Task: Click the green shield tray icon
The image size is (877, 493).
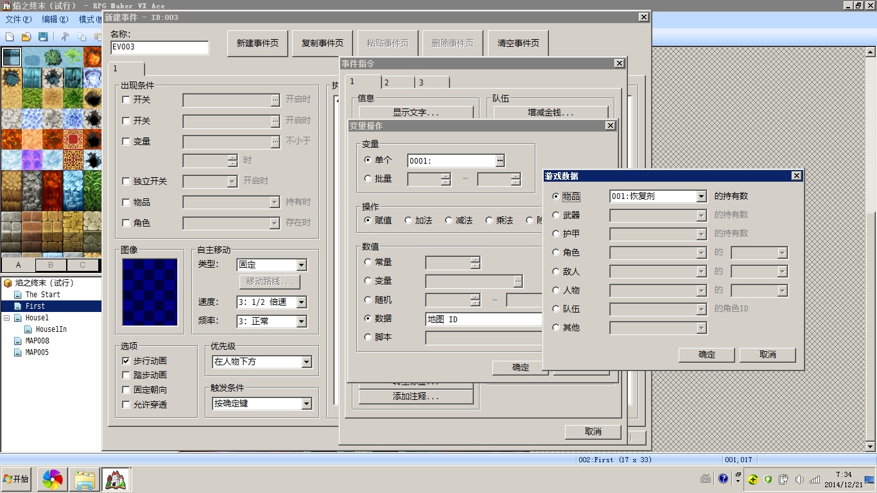Action: [x=768, y=479]
